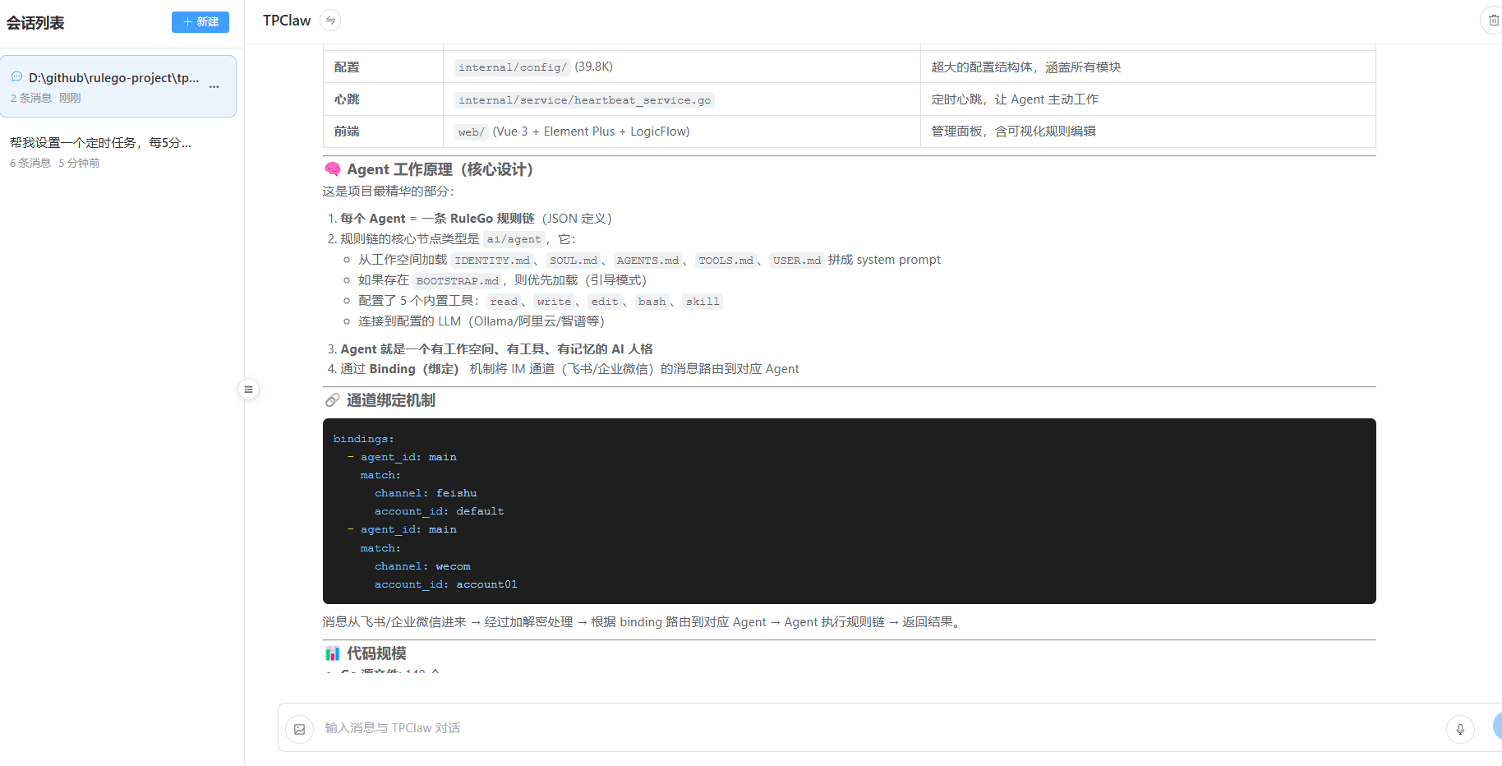
Task: Click the 配置 table cell
Action: (x=383, y=67)
